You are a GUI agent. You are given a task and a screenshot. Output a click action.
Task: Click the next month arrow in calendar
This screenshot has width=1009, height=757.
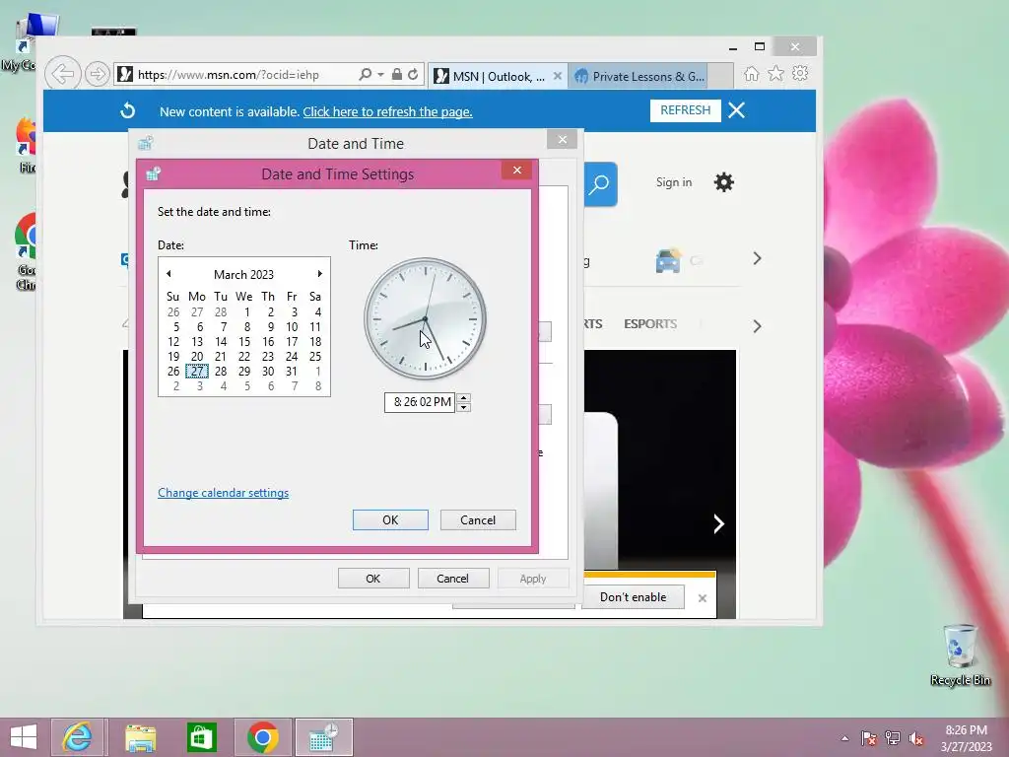[x=320, y=274]
